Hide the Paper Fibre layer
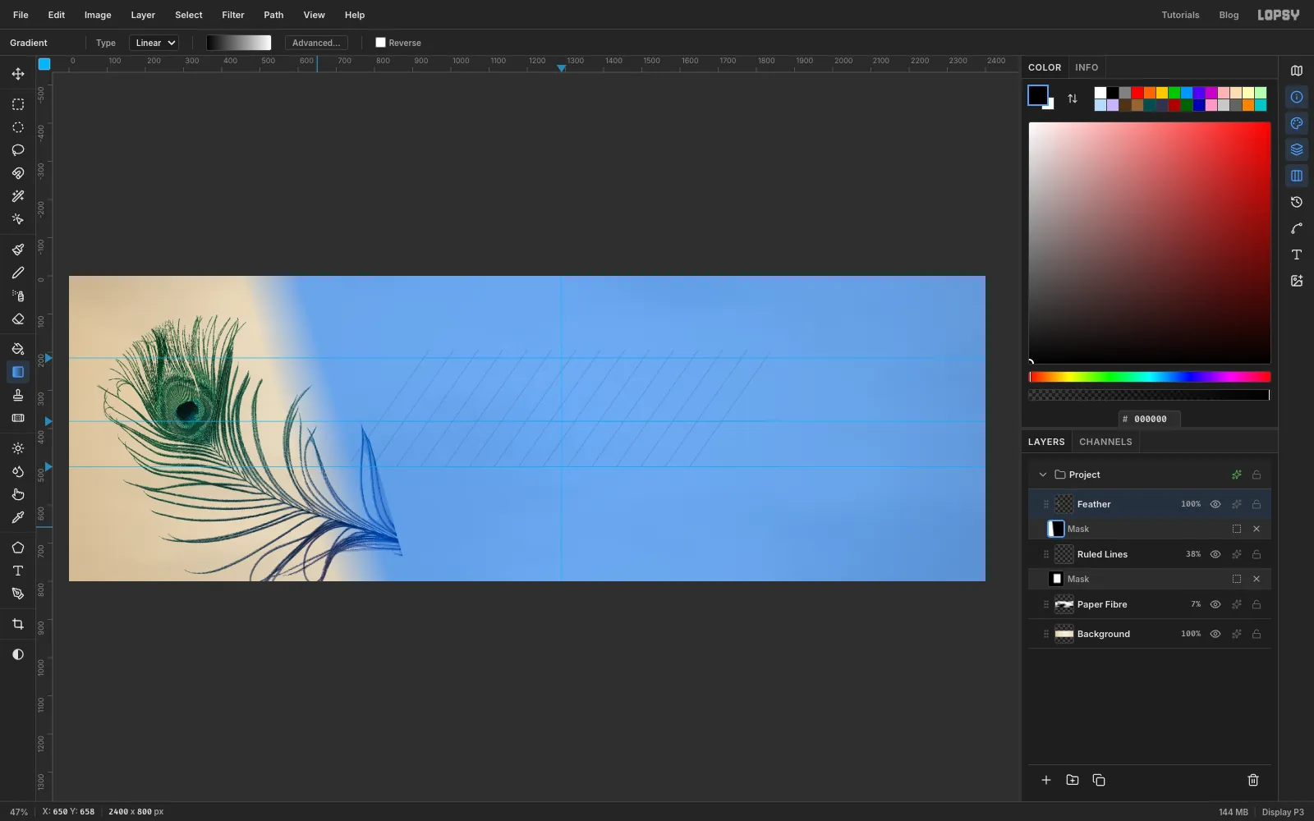 [x=1215, y=604]
